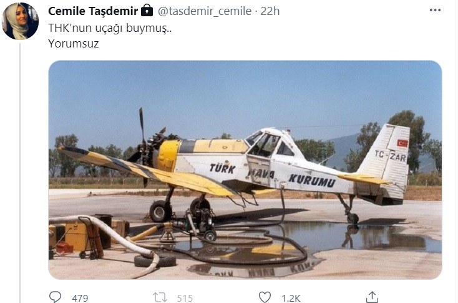Like the tweet with the heart icon
The image size is (458, 303).
coord(265,297)
